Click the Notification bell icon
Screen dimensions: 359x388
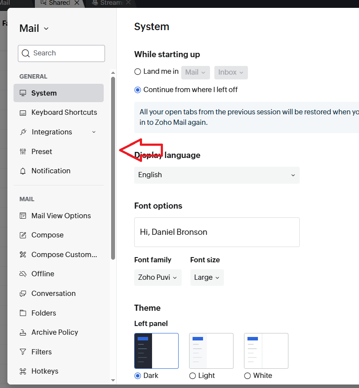coord(23,171)
